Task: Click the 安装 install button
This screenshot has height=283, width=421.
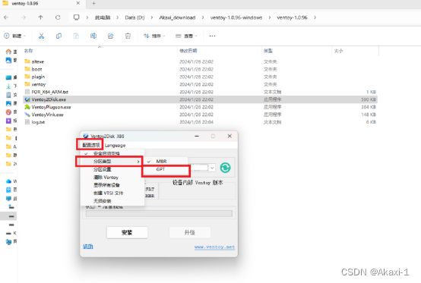Action: [127, 232]
